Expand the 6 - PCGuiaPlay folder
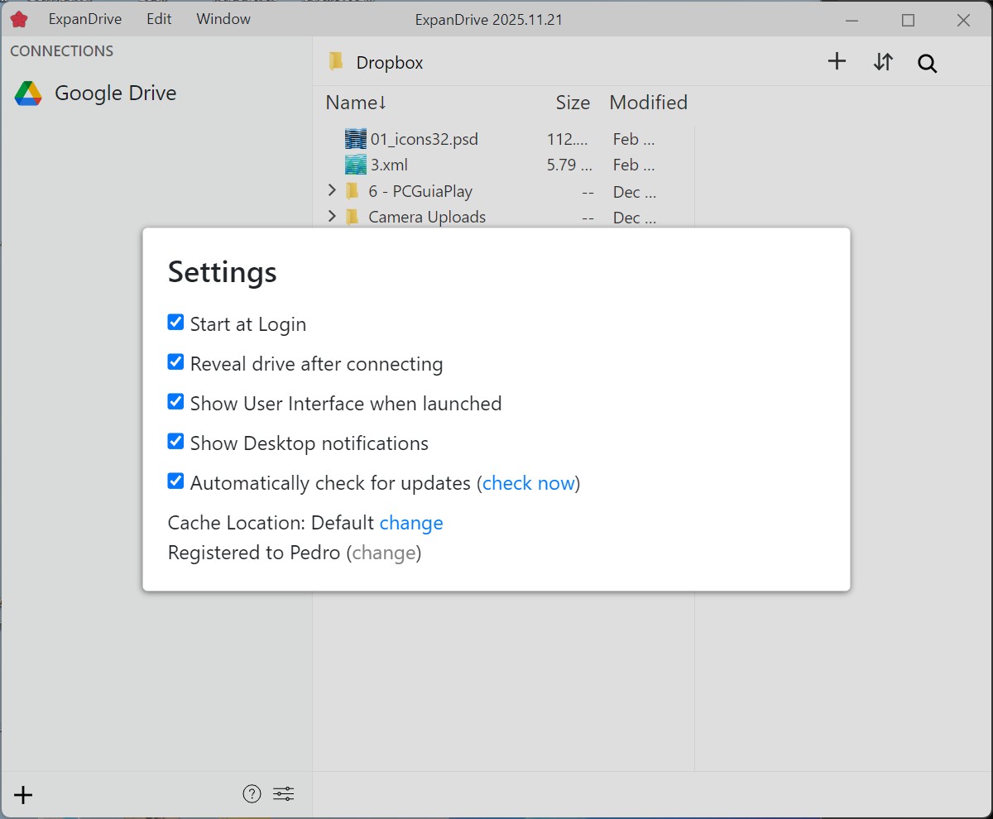 coord(332,191)
